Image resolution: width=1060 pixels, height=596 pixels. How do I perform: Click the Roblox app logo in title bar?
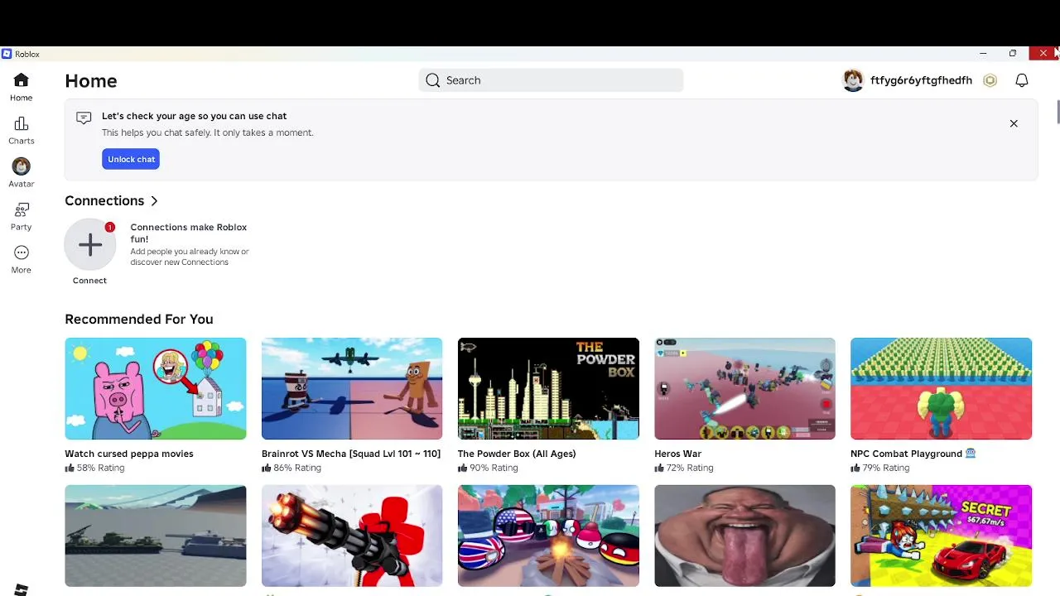click(x=7, y=54)
